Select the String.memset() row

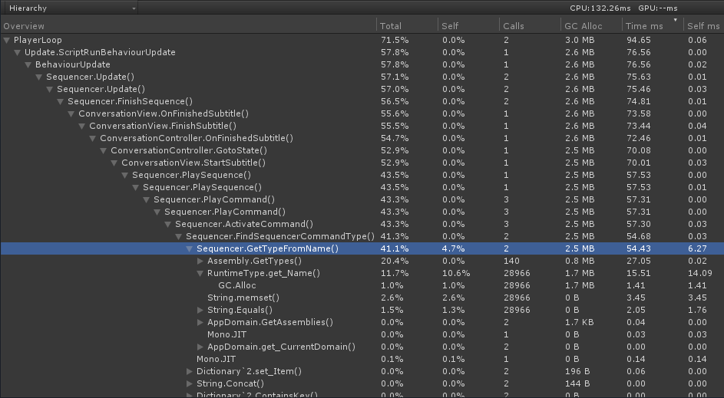tap(362, 298)
